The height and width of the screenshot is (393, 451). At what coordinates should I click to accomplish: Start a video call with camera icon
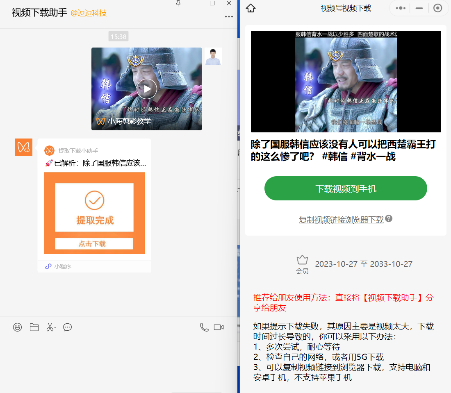pyautogui.click(x=219, y=327)
